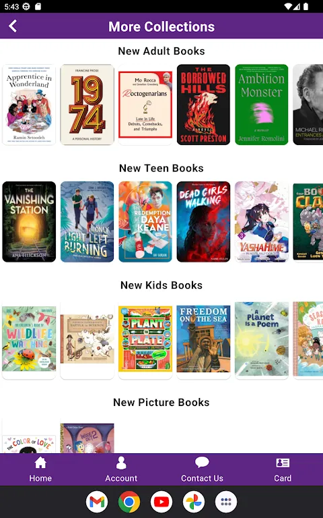Open Google Photos from the dock
This screenshot has width=323, height=518.
[x=194, y=502]
